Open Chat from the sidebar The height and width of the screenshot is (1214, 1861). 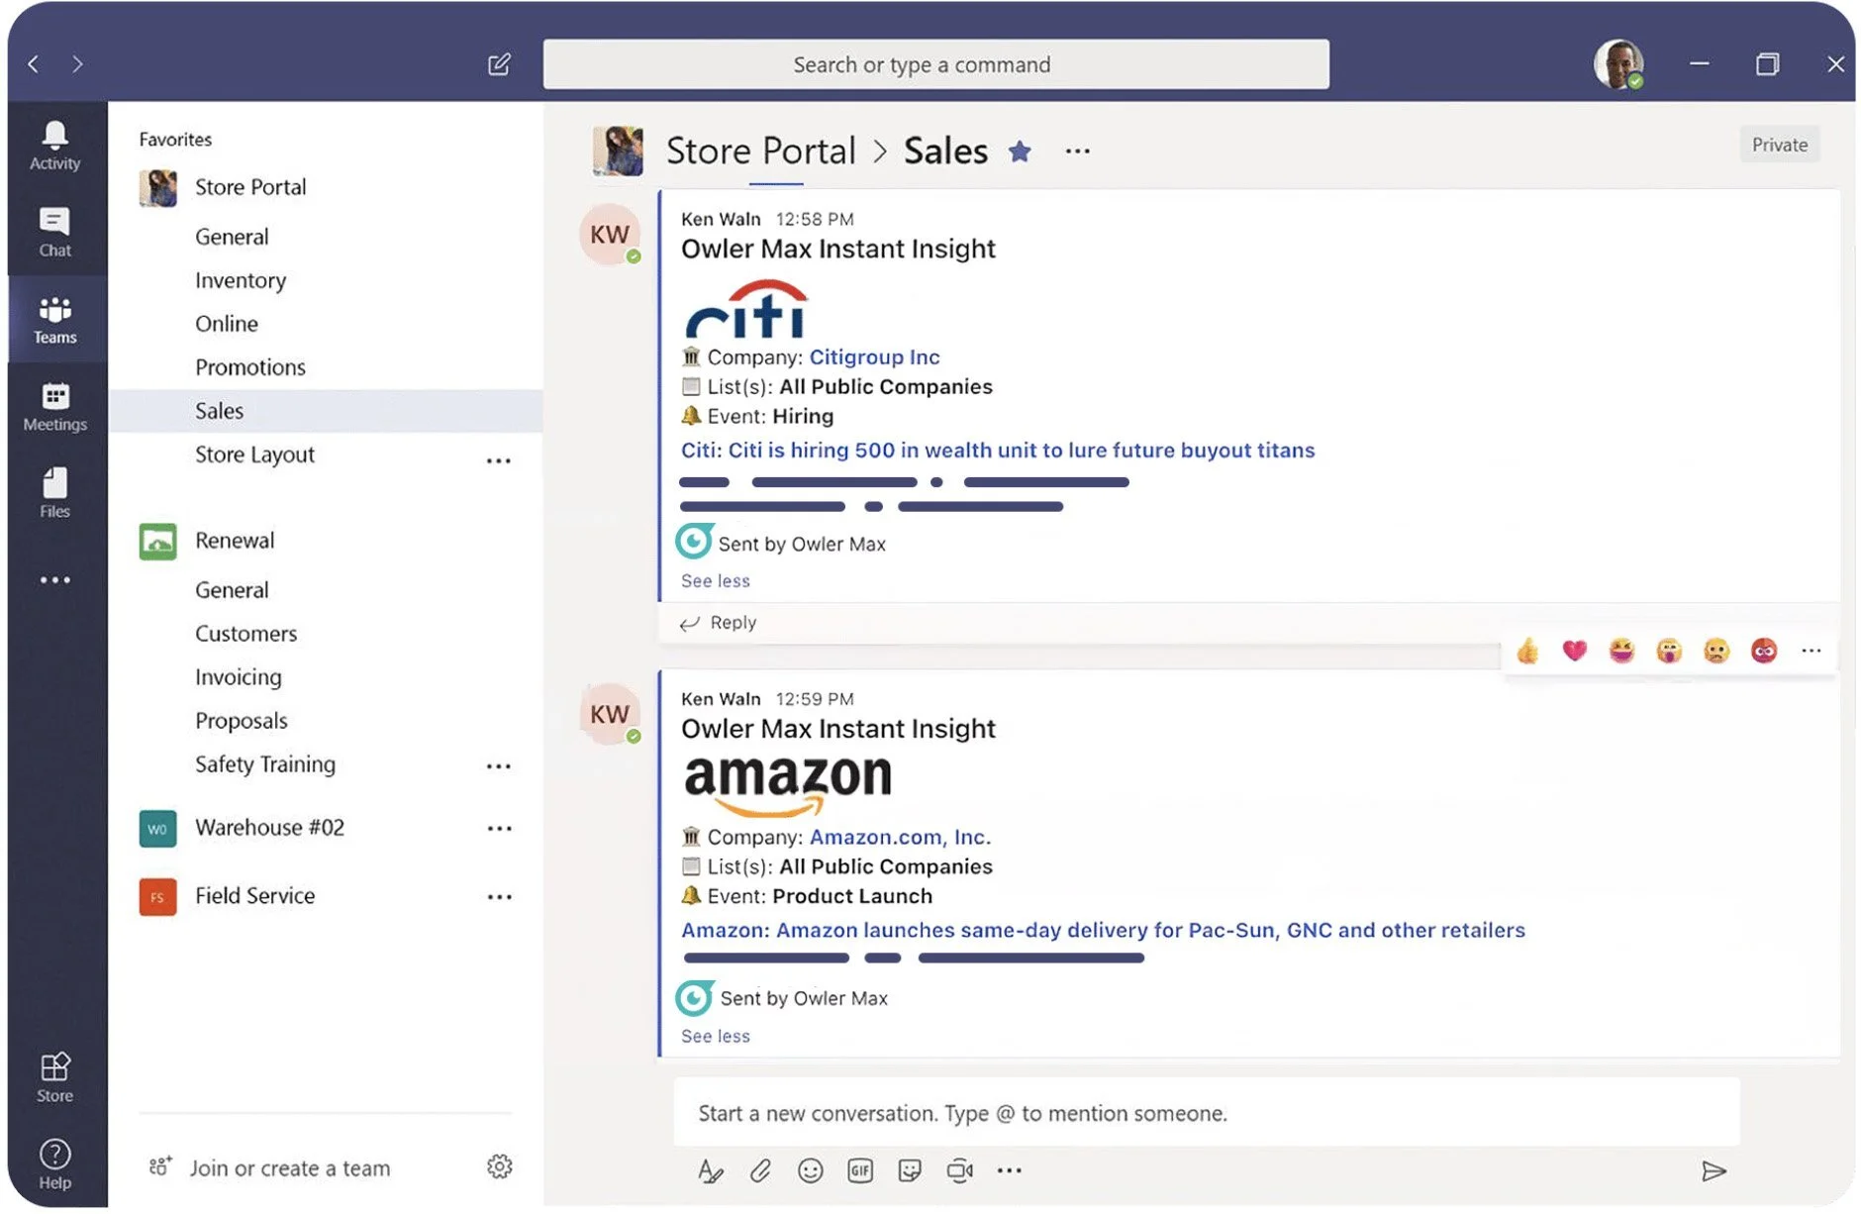(x=54, y=232)
